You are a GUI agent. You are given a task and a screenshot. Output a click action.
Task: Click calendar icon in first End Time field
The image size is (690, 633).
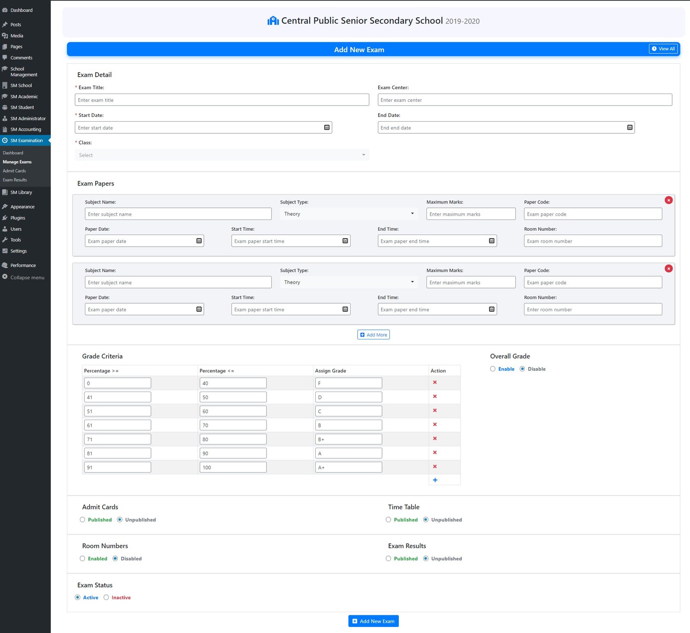pyautogui.click(x=492, y=241)
